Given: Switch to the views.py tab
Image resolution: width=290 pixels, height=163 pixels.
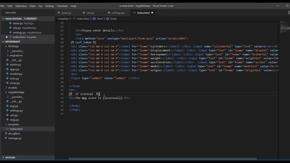Looking at the screenshot, I should pyautogui.click(x=67, y=13).
